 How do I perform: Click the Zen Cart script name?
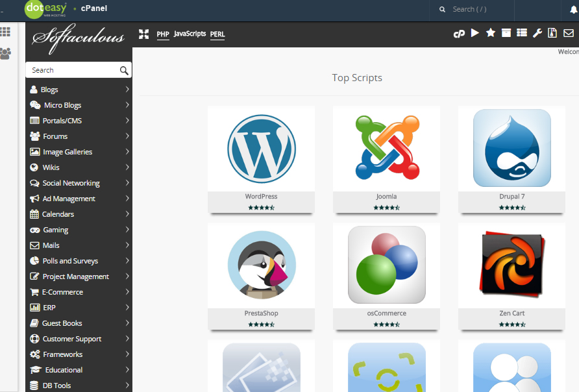[x=511, y=313]
